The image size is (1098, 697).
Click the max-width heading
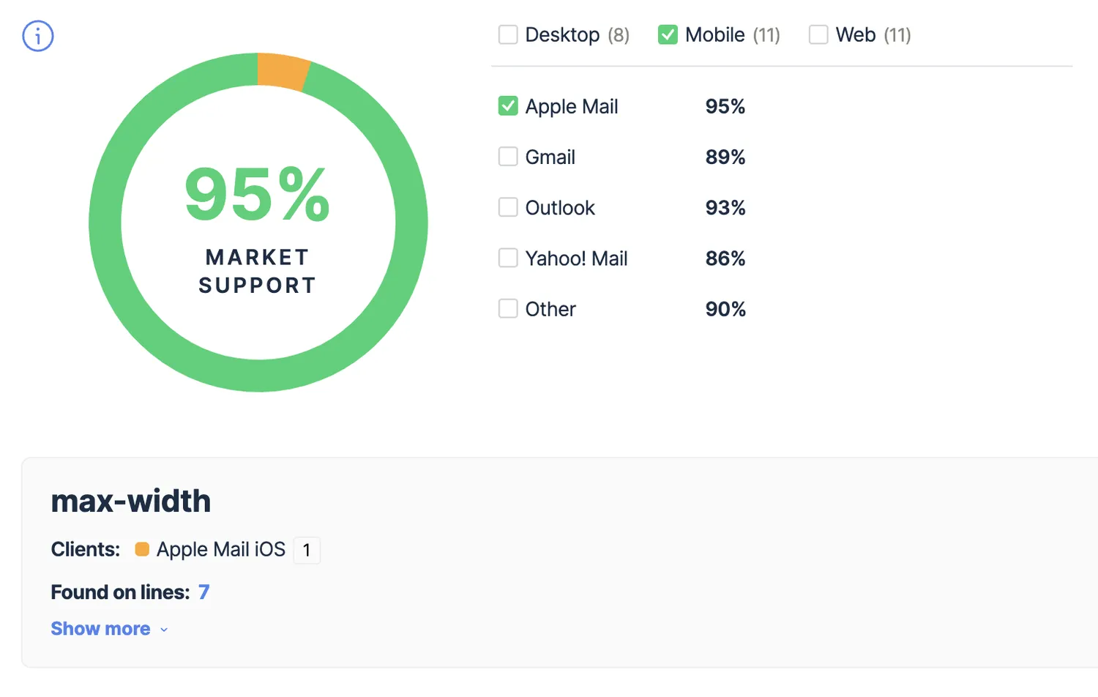(131, 502)
